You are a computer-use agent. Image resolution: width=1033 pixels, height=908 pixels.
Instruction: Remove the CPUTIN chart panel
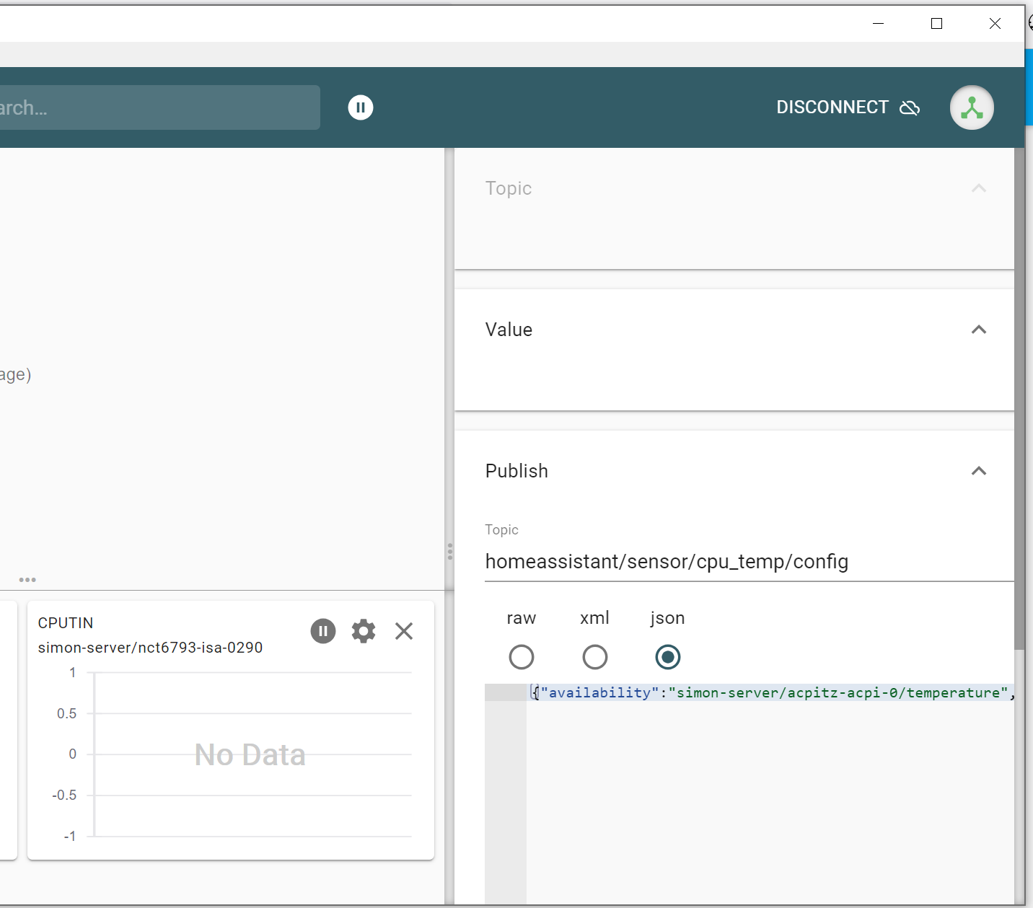point(404,630)
